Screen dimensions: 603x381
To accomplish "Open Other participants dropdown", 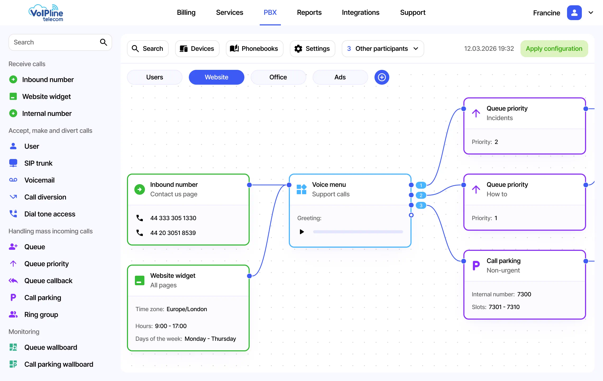I will pos(383,49).
